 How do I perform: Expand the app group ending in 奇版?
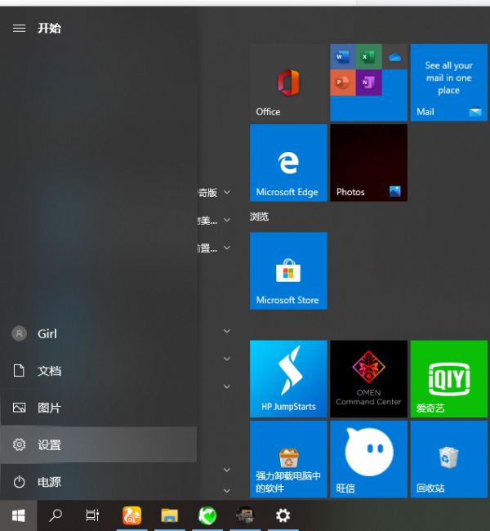point(226,193)
